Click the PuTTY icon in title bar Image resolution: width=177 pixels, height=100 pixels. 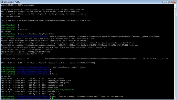click(x=2, y=2)
